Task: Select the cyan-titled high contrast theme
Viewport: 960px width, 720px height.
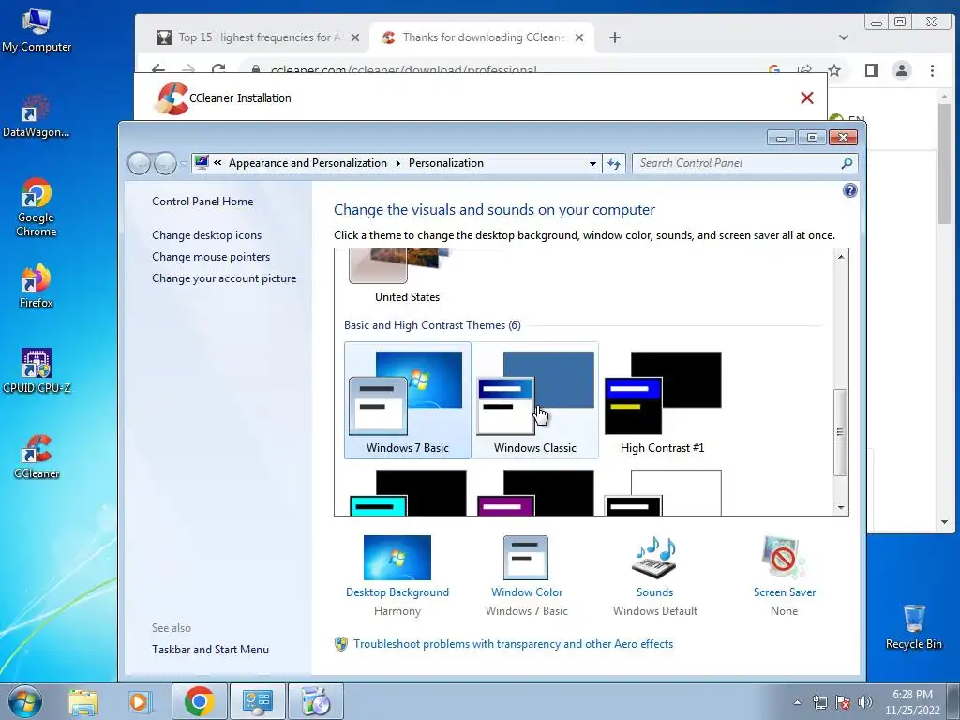Action: [x=407, y=493]
